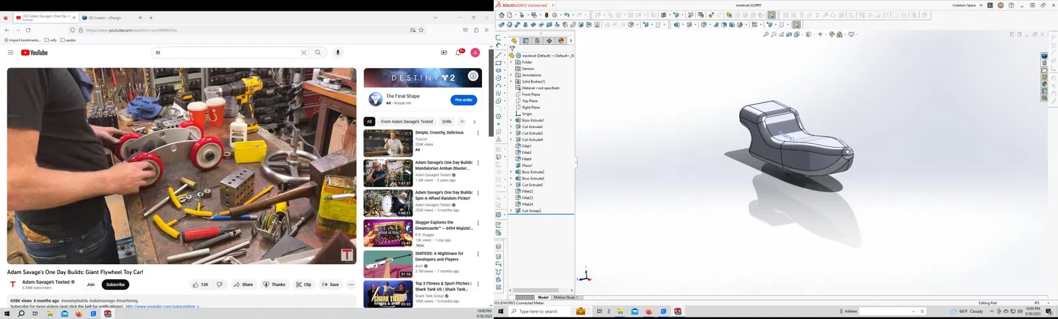Like the video with 12K likes

(200, 285)
